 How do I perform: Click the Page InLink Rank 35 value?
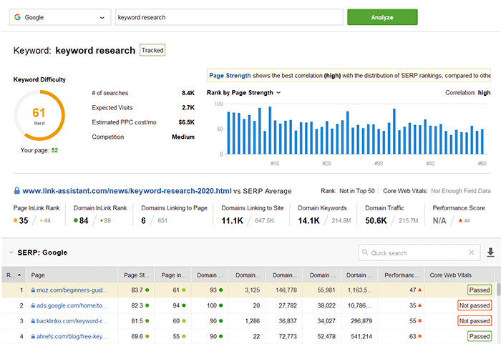24,221
